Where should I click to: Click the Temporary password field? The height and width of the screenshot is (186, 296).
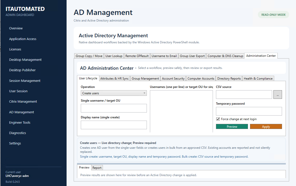tap(249, 111)
